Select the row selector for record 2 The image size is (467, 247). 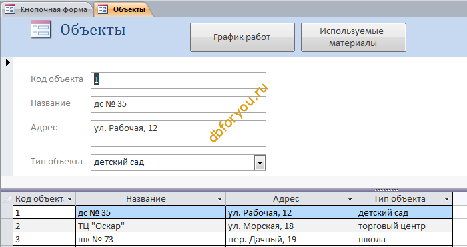[x=7, y=226]
